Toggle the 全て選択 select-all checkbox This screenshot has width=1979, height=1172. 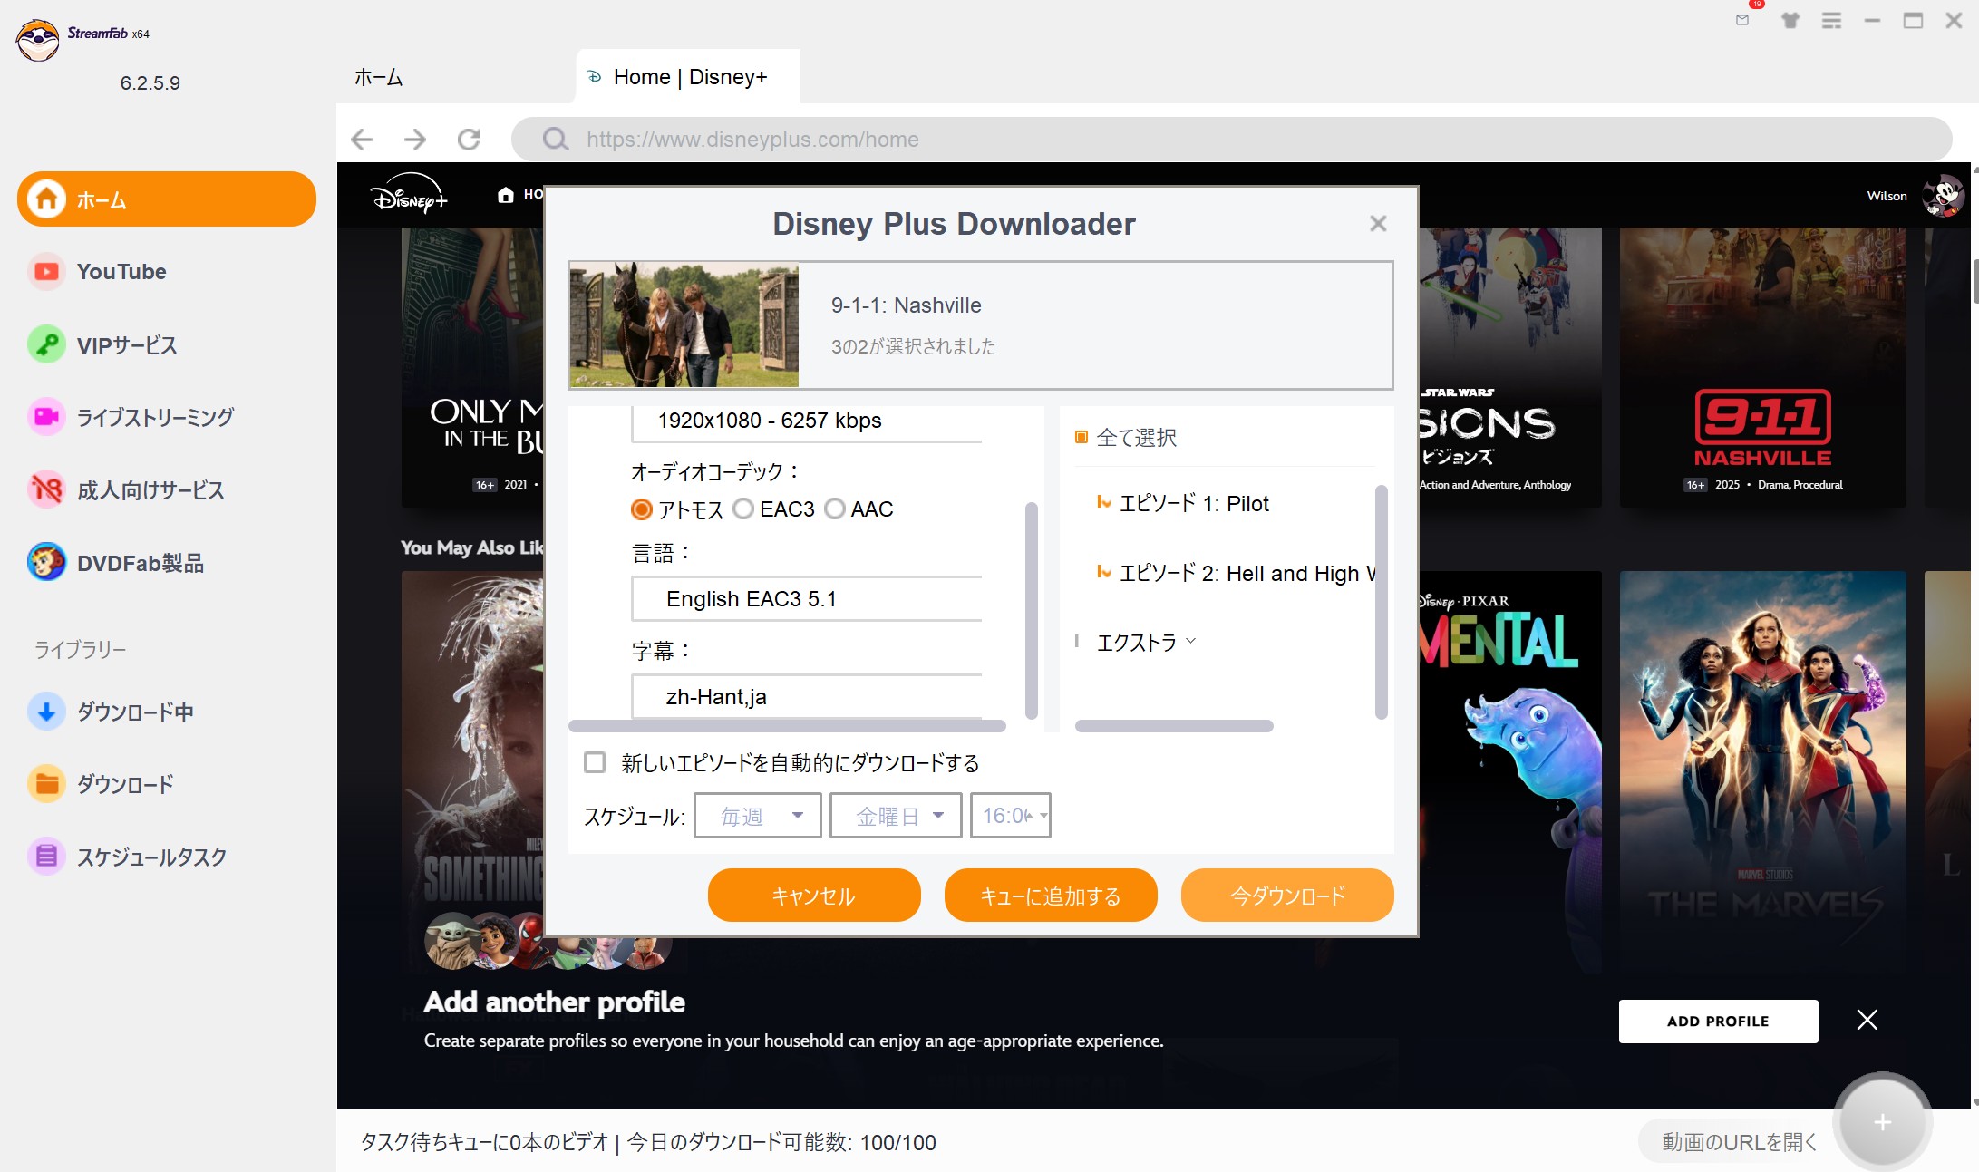[1081, 438]
